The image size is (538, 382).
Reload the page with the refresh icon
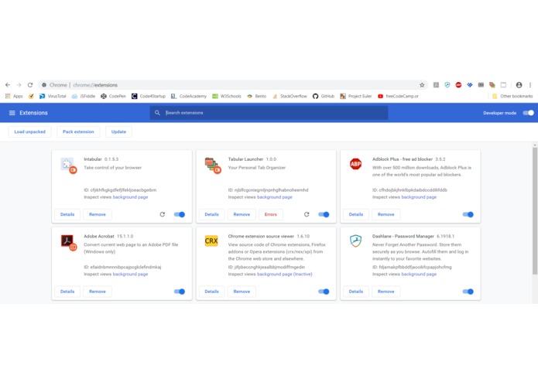(x=30, y=85)
